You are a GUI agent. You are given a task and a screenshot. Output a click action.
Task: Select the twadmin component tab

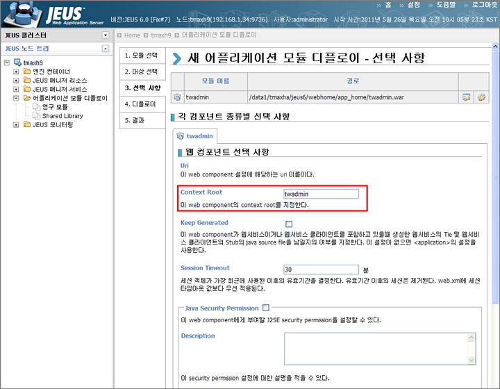click(195, 136)
